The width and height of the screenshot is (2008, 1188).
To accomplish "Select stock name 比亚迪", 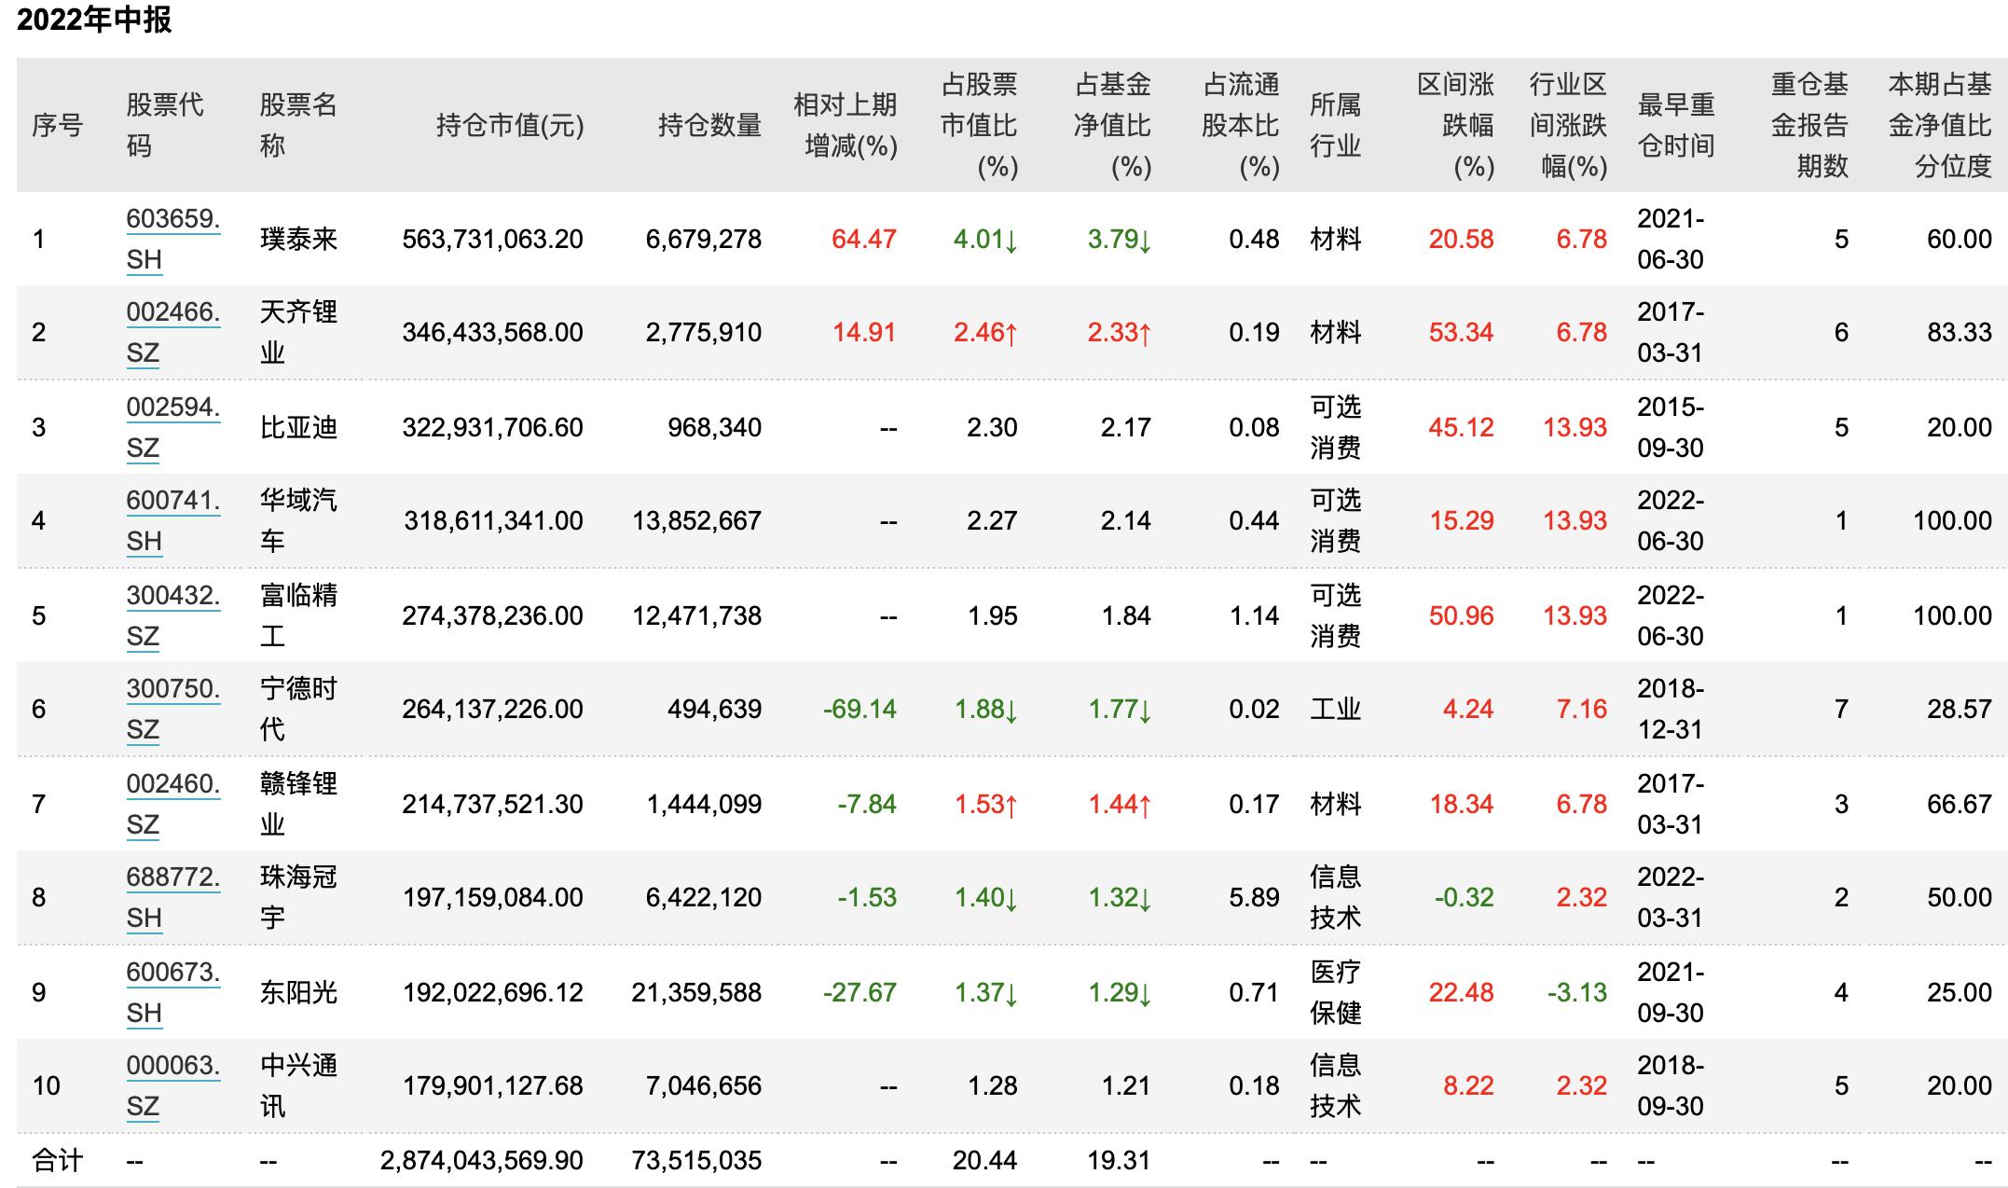I will coord(298,427).
